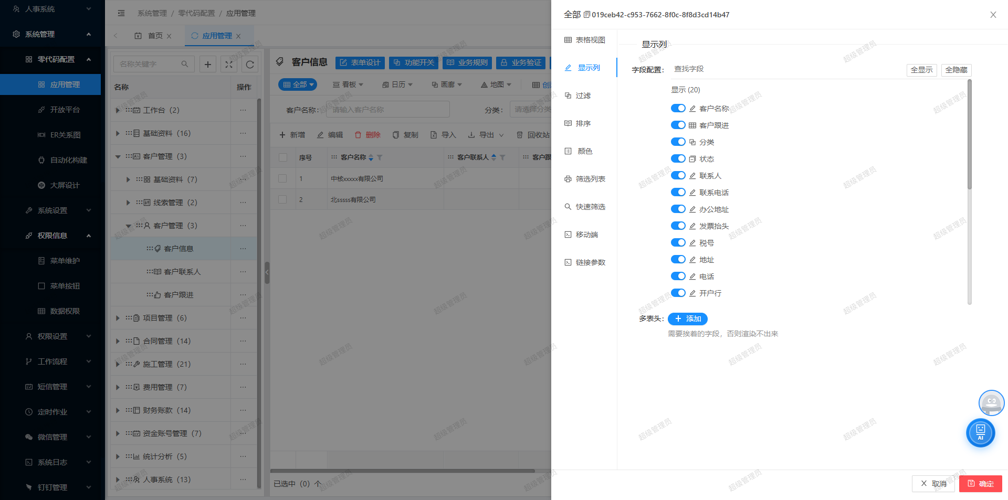1008x500 pixels.
Task: Click the 取消 button
Action: tap(933, 484)
